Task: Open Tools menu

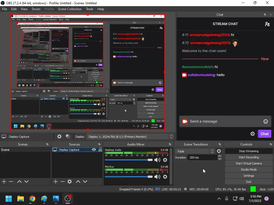Action: [89, 9]
